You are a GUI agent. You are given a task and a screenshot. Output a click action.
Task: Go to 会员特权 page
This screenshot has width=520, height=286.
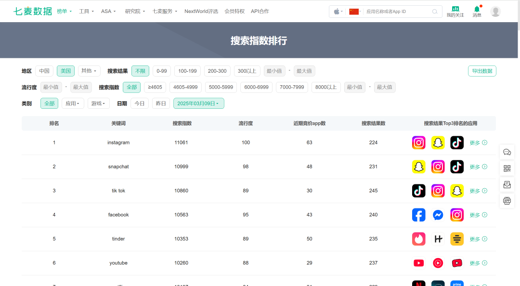(x=234, y=11)
